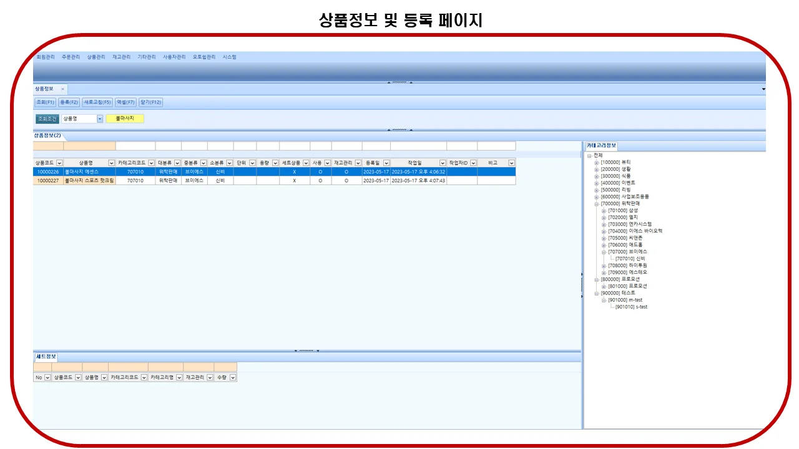799x449 pixels.
Task: Select the 세트정보 tab
Action: (46, 357)
